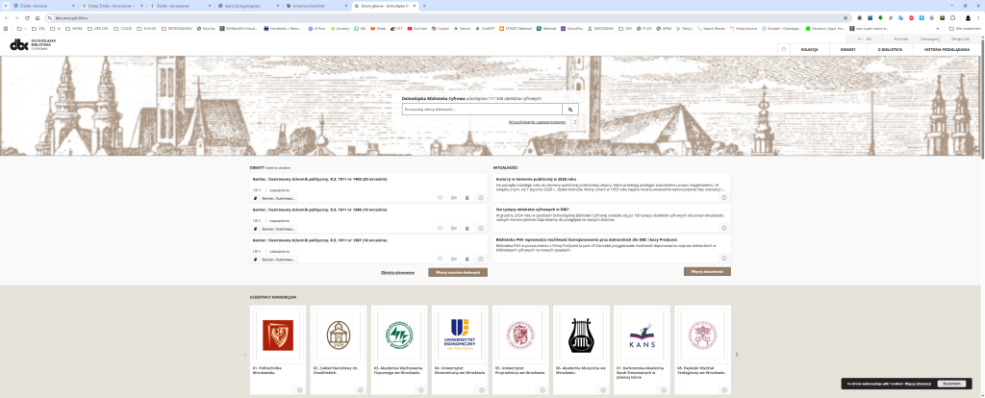Open the info icon for the 100 thousand objects news

(x=723, y=229)
